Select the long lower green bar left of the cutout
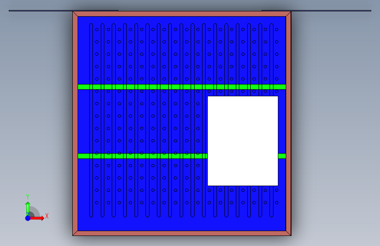The height and width of the screenshot is (246, 380). (x=142, y=156)
